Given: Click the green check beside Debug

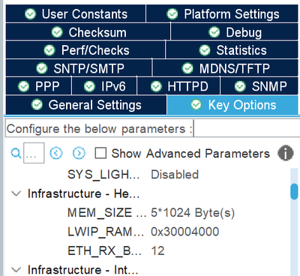Looking at the screenshot, I should point(214,32).
